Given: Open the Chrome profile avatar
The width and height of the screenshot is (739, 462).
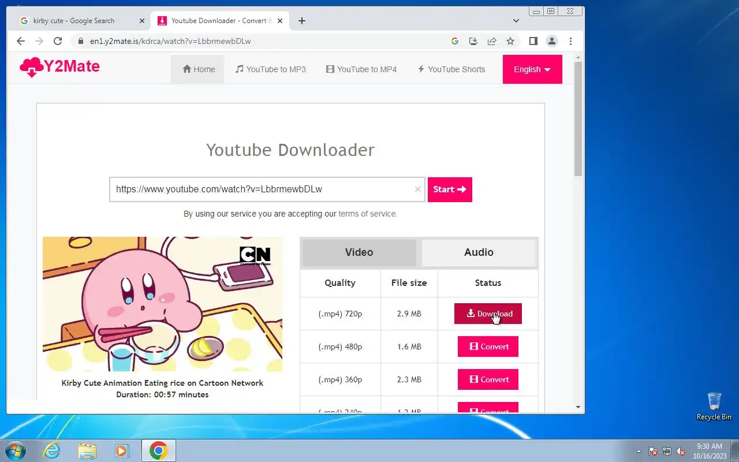Looking at the screenshot, I should coord(552,41).
